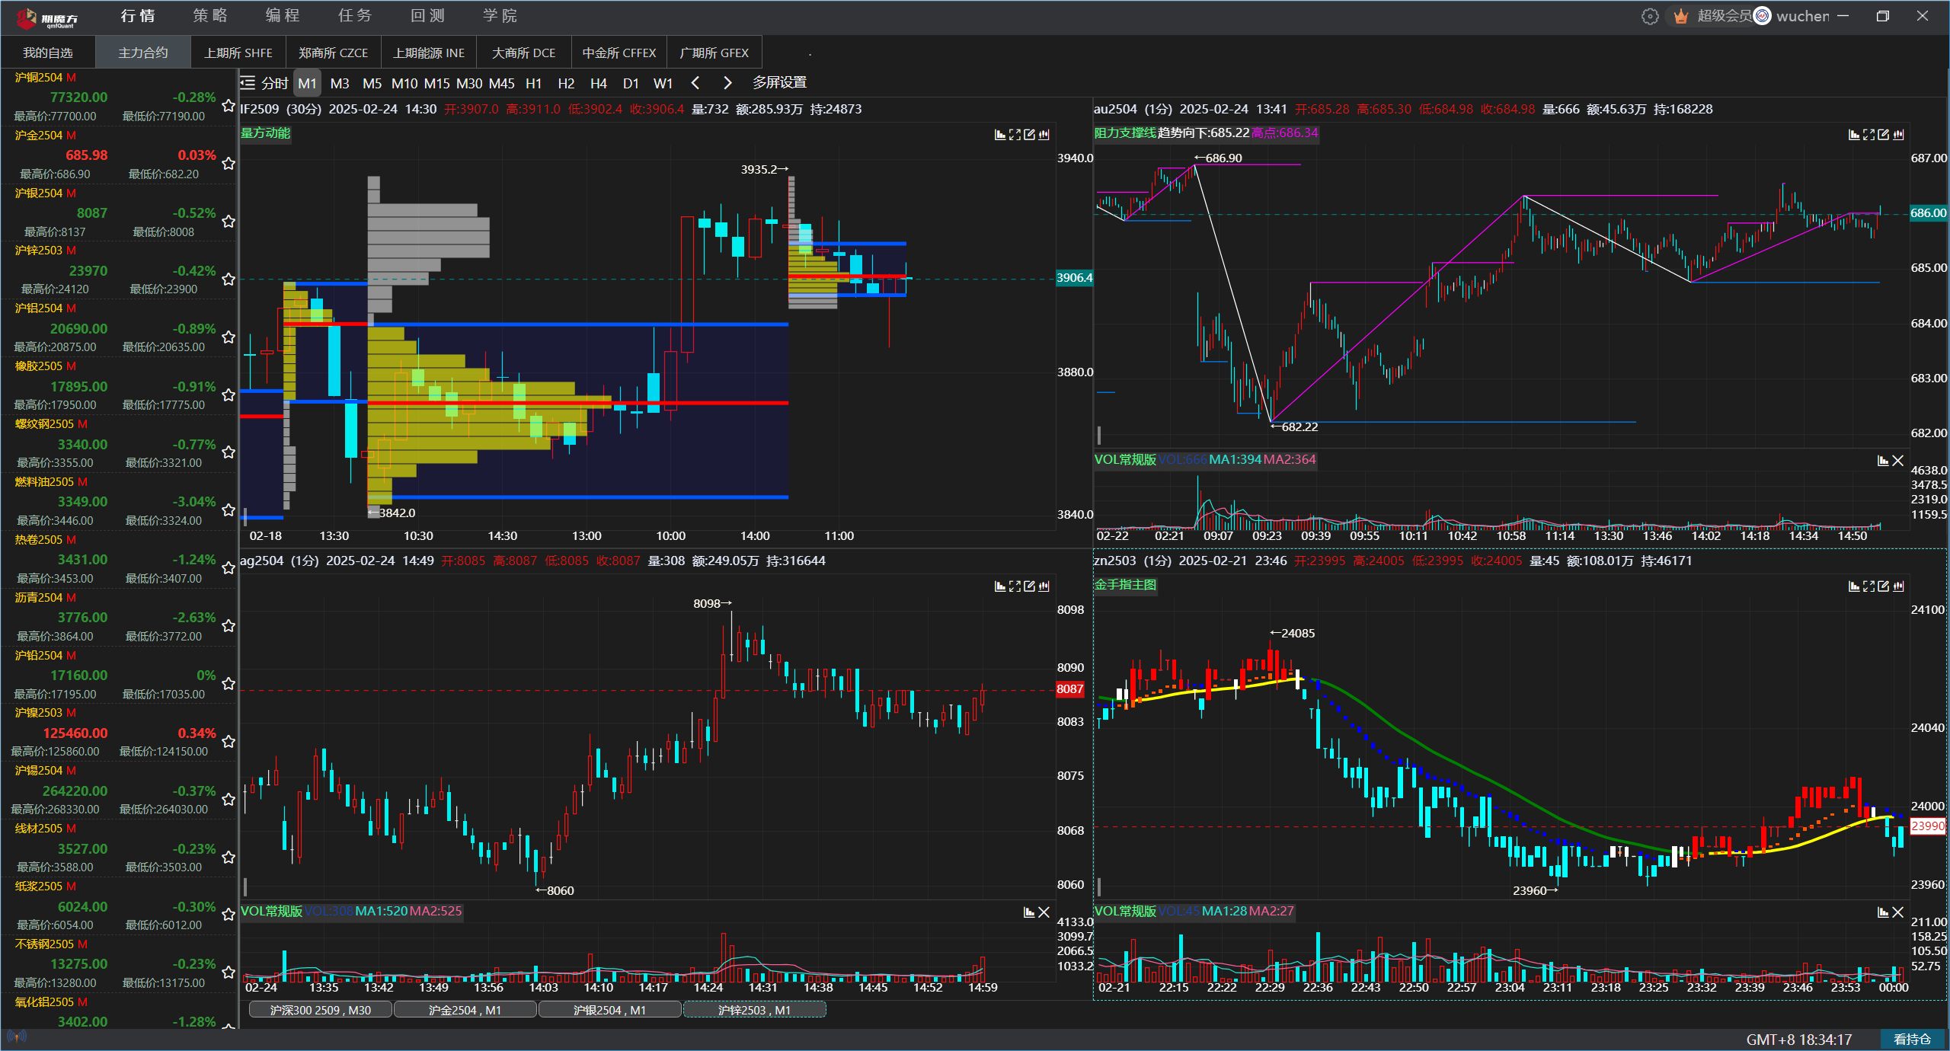Switch to 上期所 SHFE tab
The height and width of the screenshot is (1051, 1950).
coord(238,53)
